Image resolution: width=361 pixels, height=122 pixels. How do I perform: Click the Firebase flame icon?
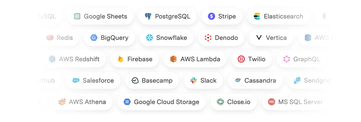pyautogui.click(x=121, y=59)
